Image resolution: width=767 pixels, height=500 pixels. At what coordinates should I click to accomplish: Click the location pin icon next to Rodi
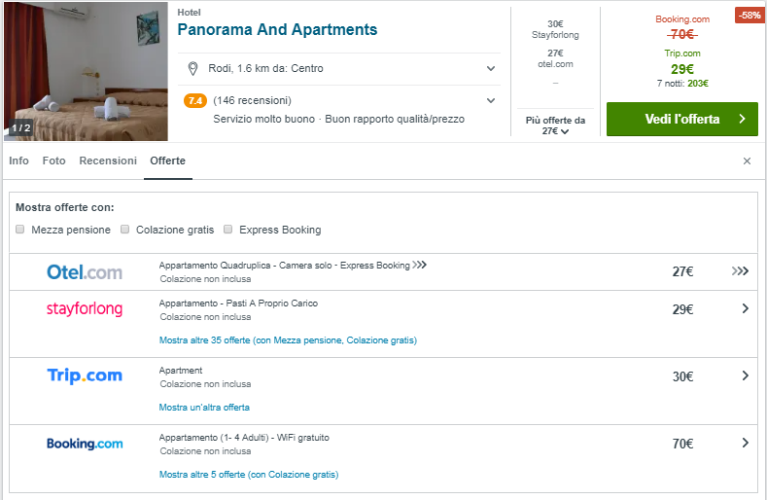[192, 68]
